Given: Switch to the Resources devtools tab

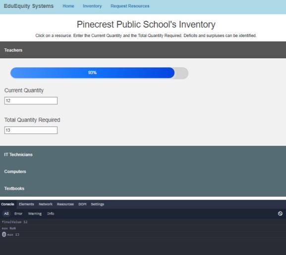Looking at the screenshot, I should (65, 204).
